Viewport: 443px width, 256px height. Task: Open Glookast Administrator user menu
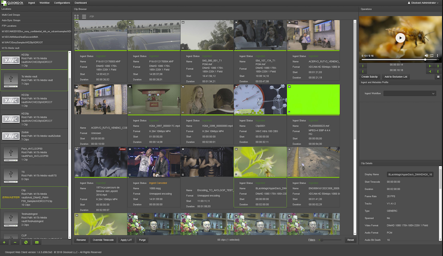423,3
